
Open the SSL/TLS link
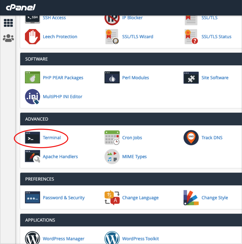point(210,18)
